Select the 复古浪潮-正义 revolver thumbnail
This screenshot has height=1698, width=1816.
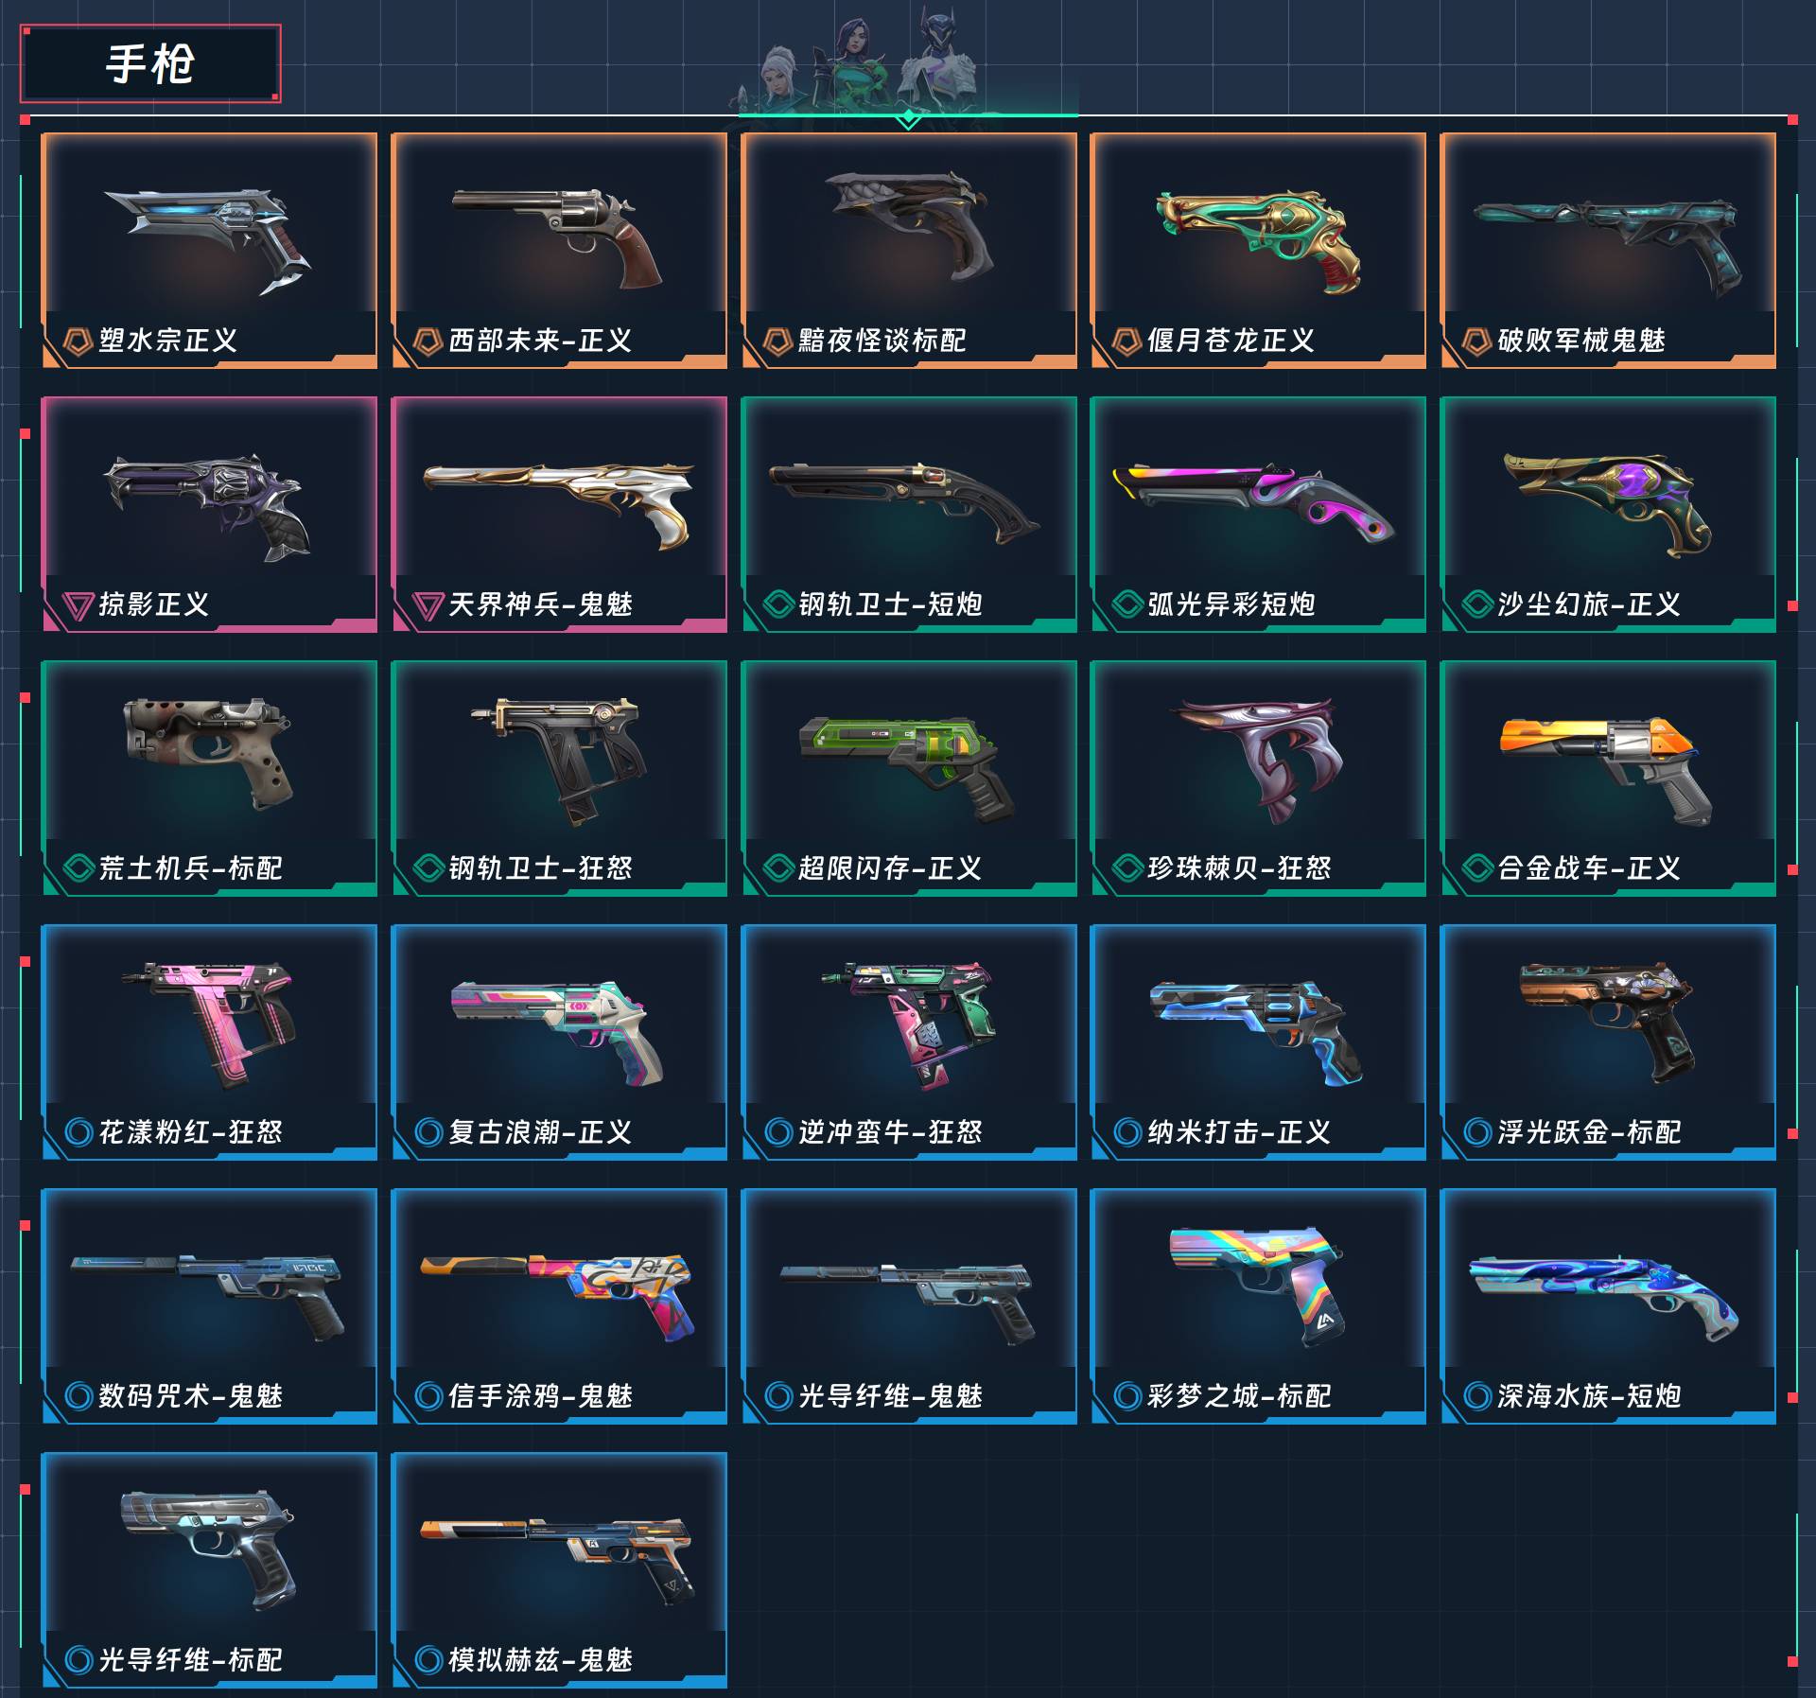coord(558,1031)
